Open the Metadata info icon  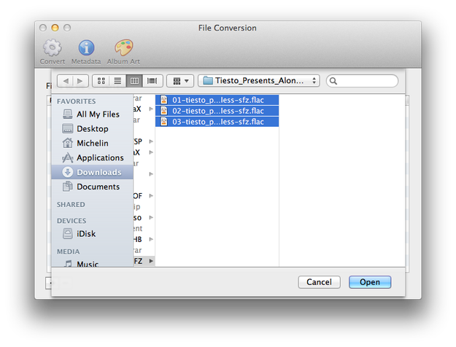tap(86, 47)
